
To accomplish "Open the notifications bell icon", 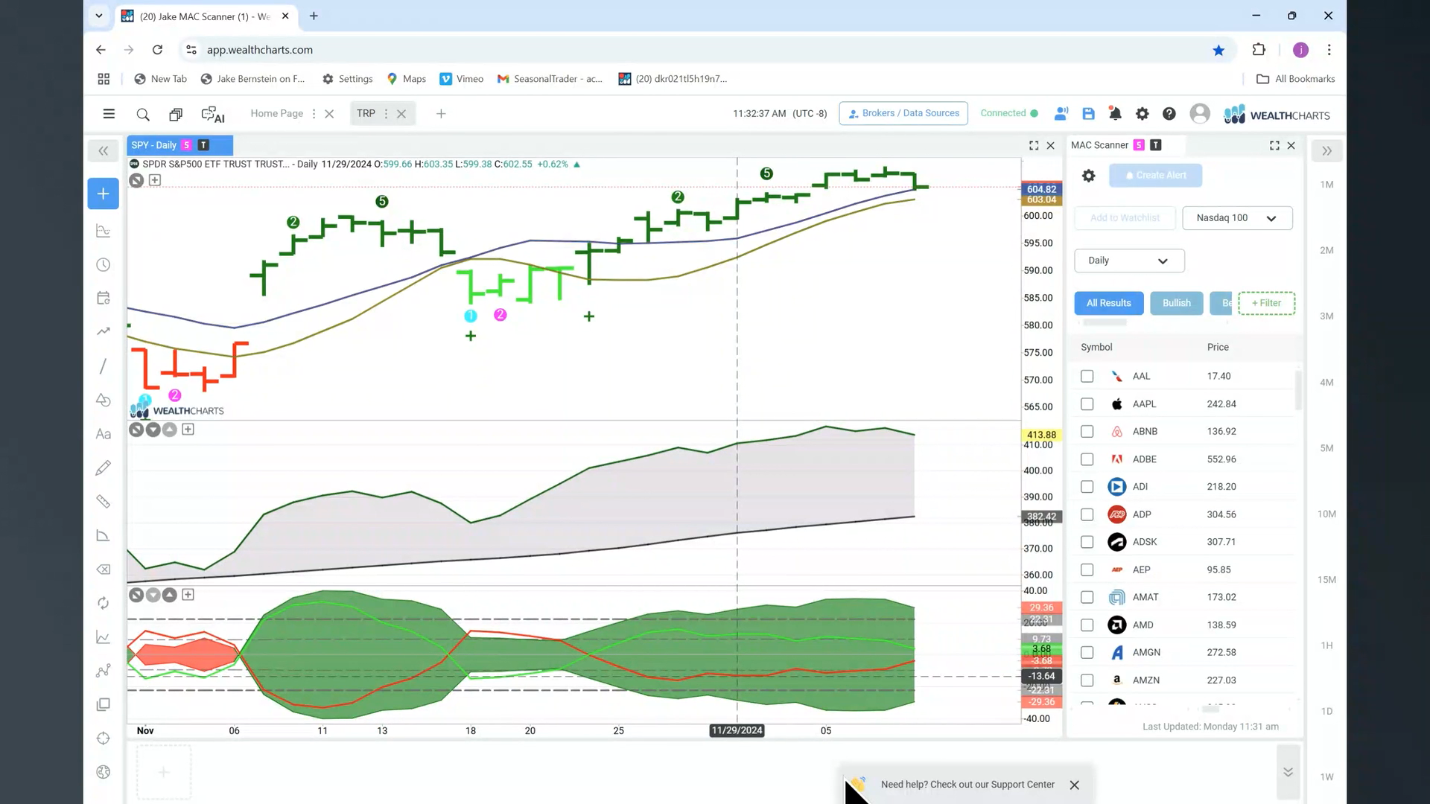I will click(1115, 114).
